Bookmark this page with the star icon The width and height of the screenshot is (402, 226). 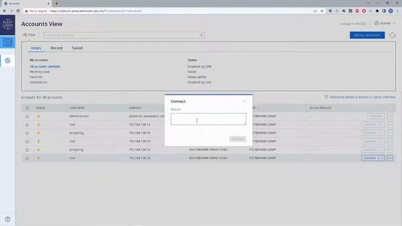[x=322, y=11]
